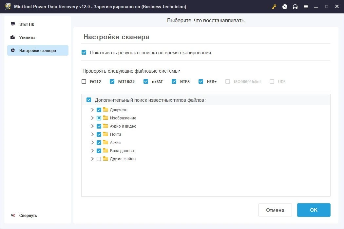Click the Изображение folder icon
Image resolution: width=344 pixels, height=229 pixels.
(x=105, y=118)
